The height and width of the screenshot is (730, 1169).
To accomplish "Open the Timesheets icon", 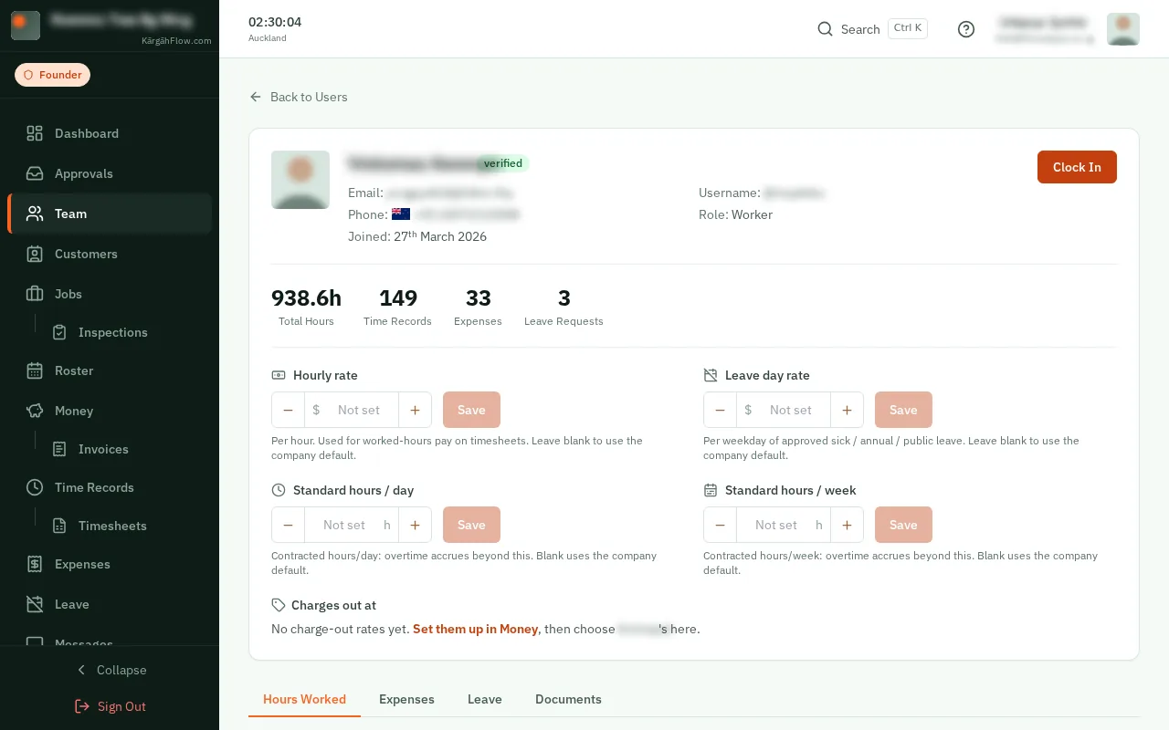I will 59,526.
